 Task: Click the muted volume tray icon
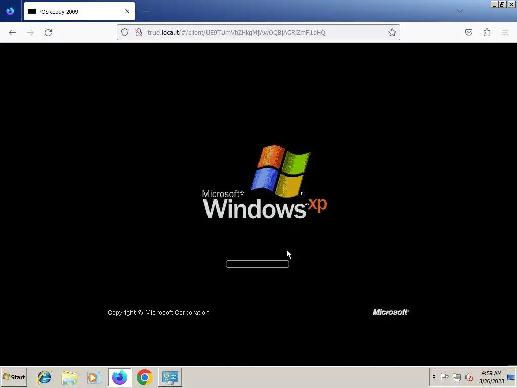[469, 377]
